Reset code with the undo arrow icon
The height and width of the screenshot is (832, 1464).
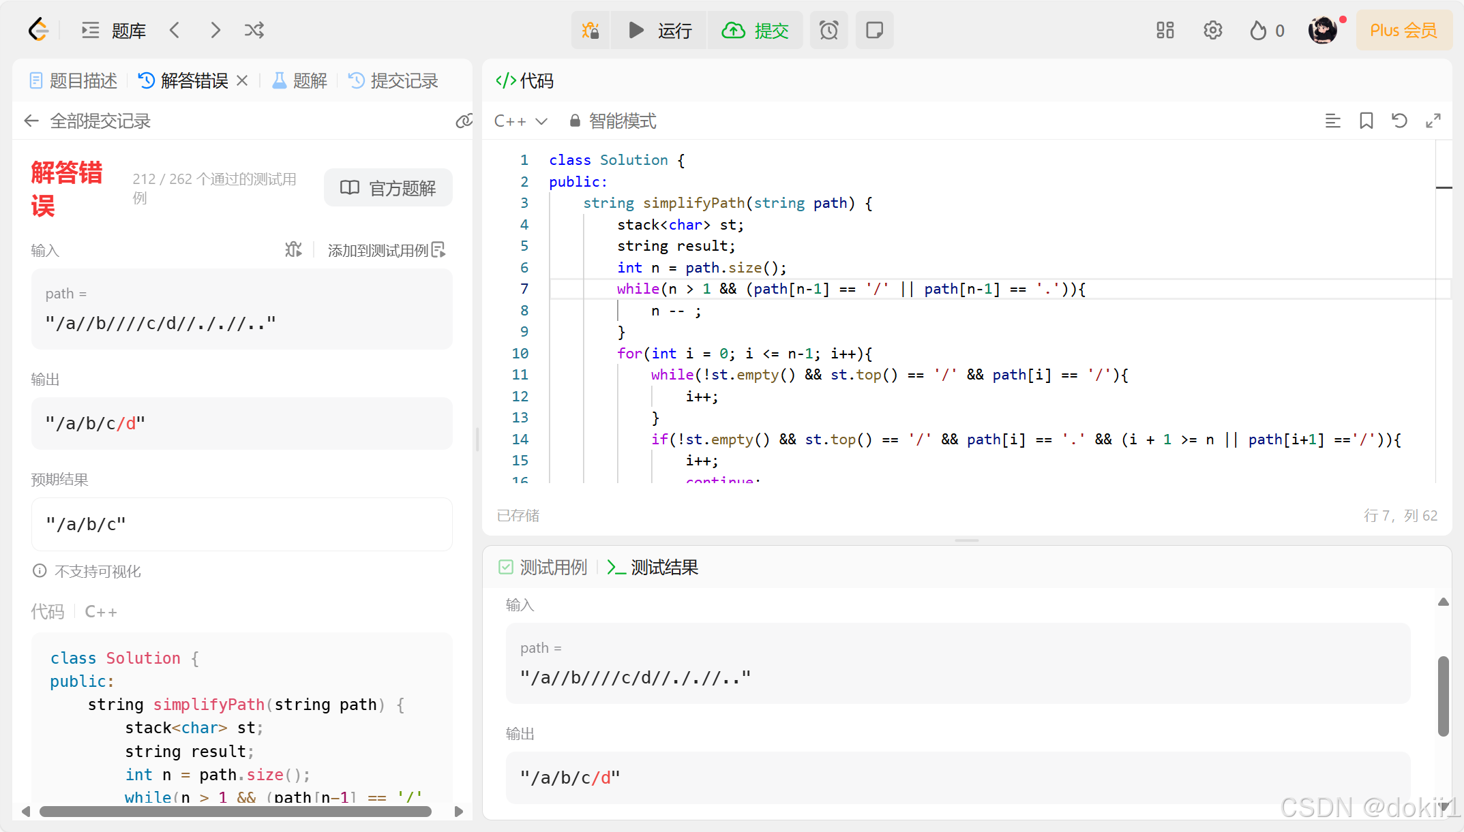(x=1399, y=121)
